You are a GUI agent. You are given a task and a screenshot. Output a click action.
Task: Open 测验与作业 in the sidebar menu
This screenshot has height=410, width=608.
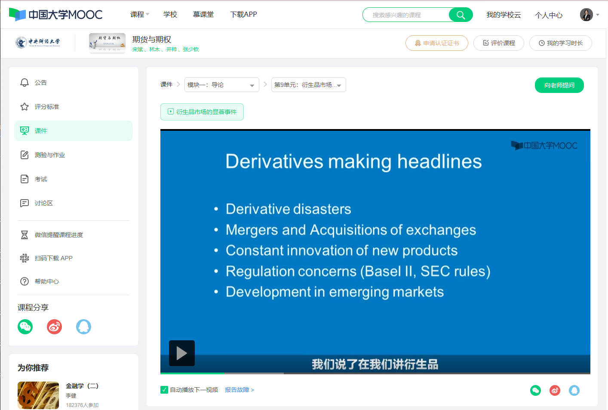pos(49,155)
